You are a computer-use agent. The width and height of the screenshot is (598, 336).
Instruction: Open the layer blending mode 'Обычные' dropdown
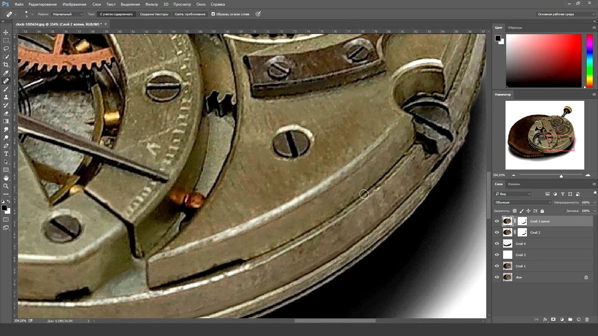[523, 203]
